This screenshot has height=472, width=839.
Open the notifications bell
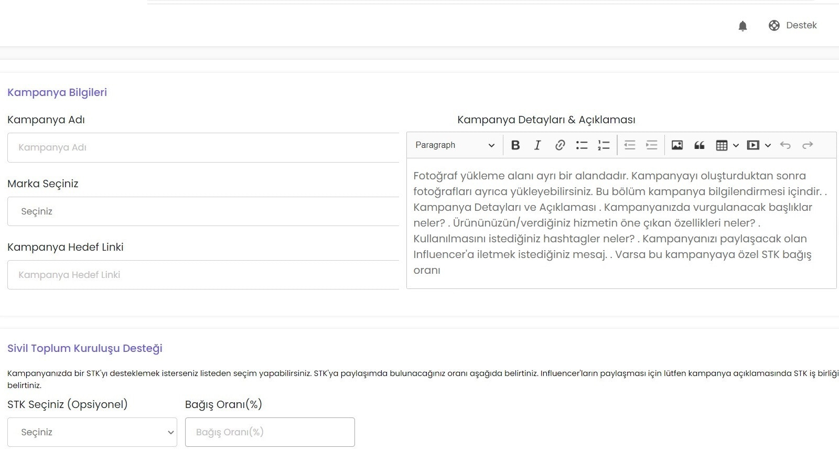pos(743,26)
